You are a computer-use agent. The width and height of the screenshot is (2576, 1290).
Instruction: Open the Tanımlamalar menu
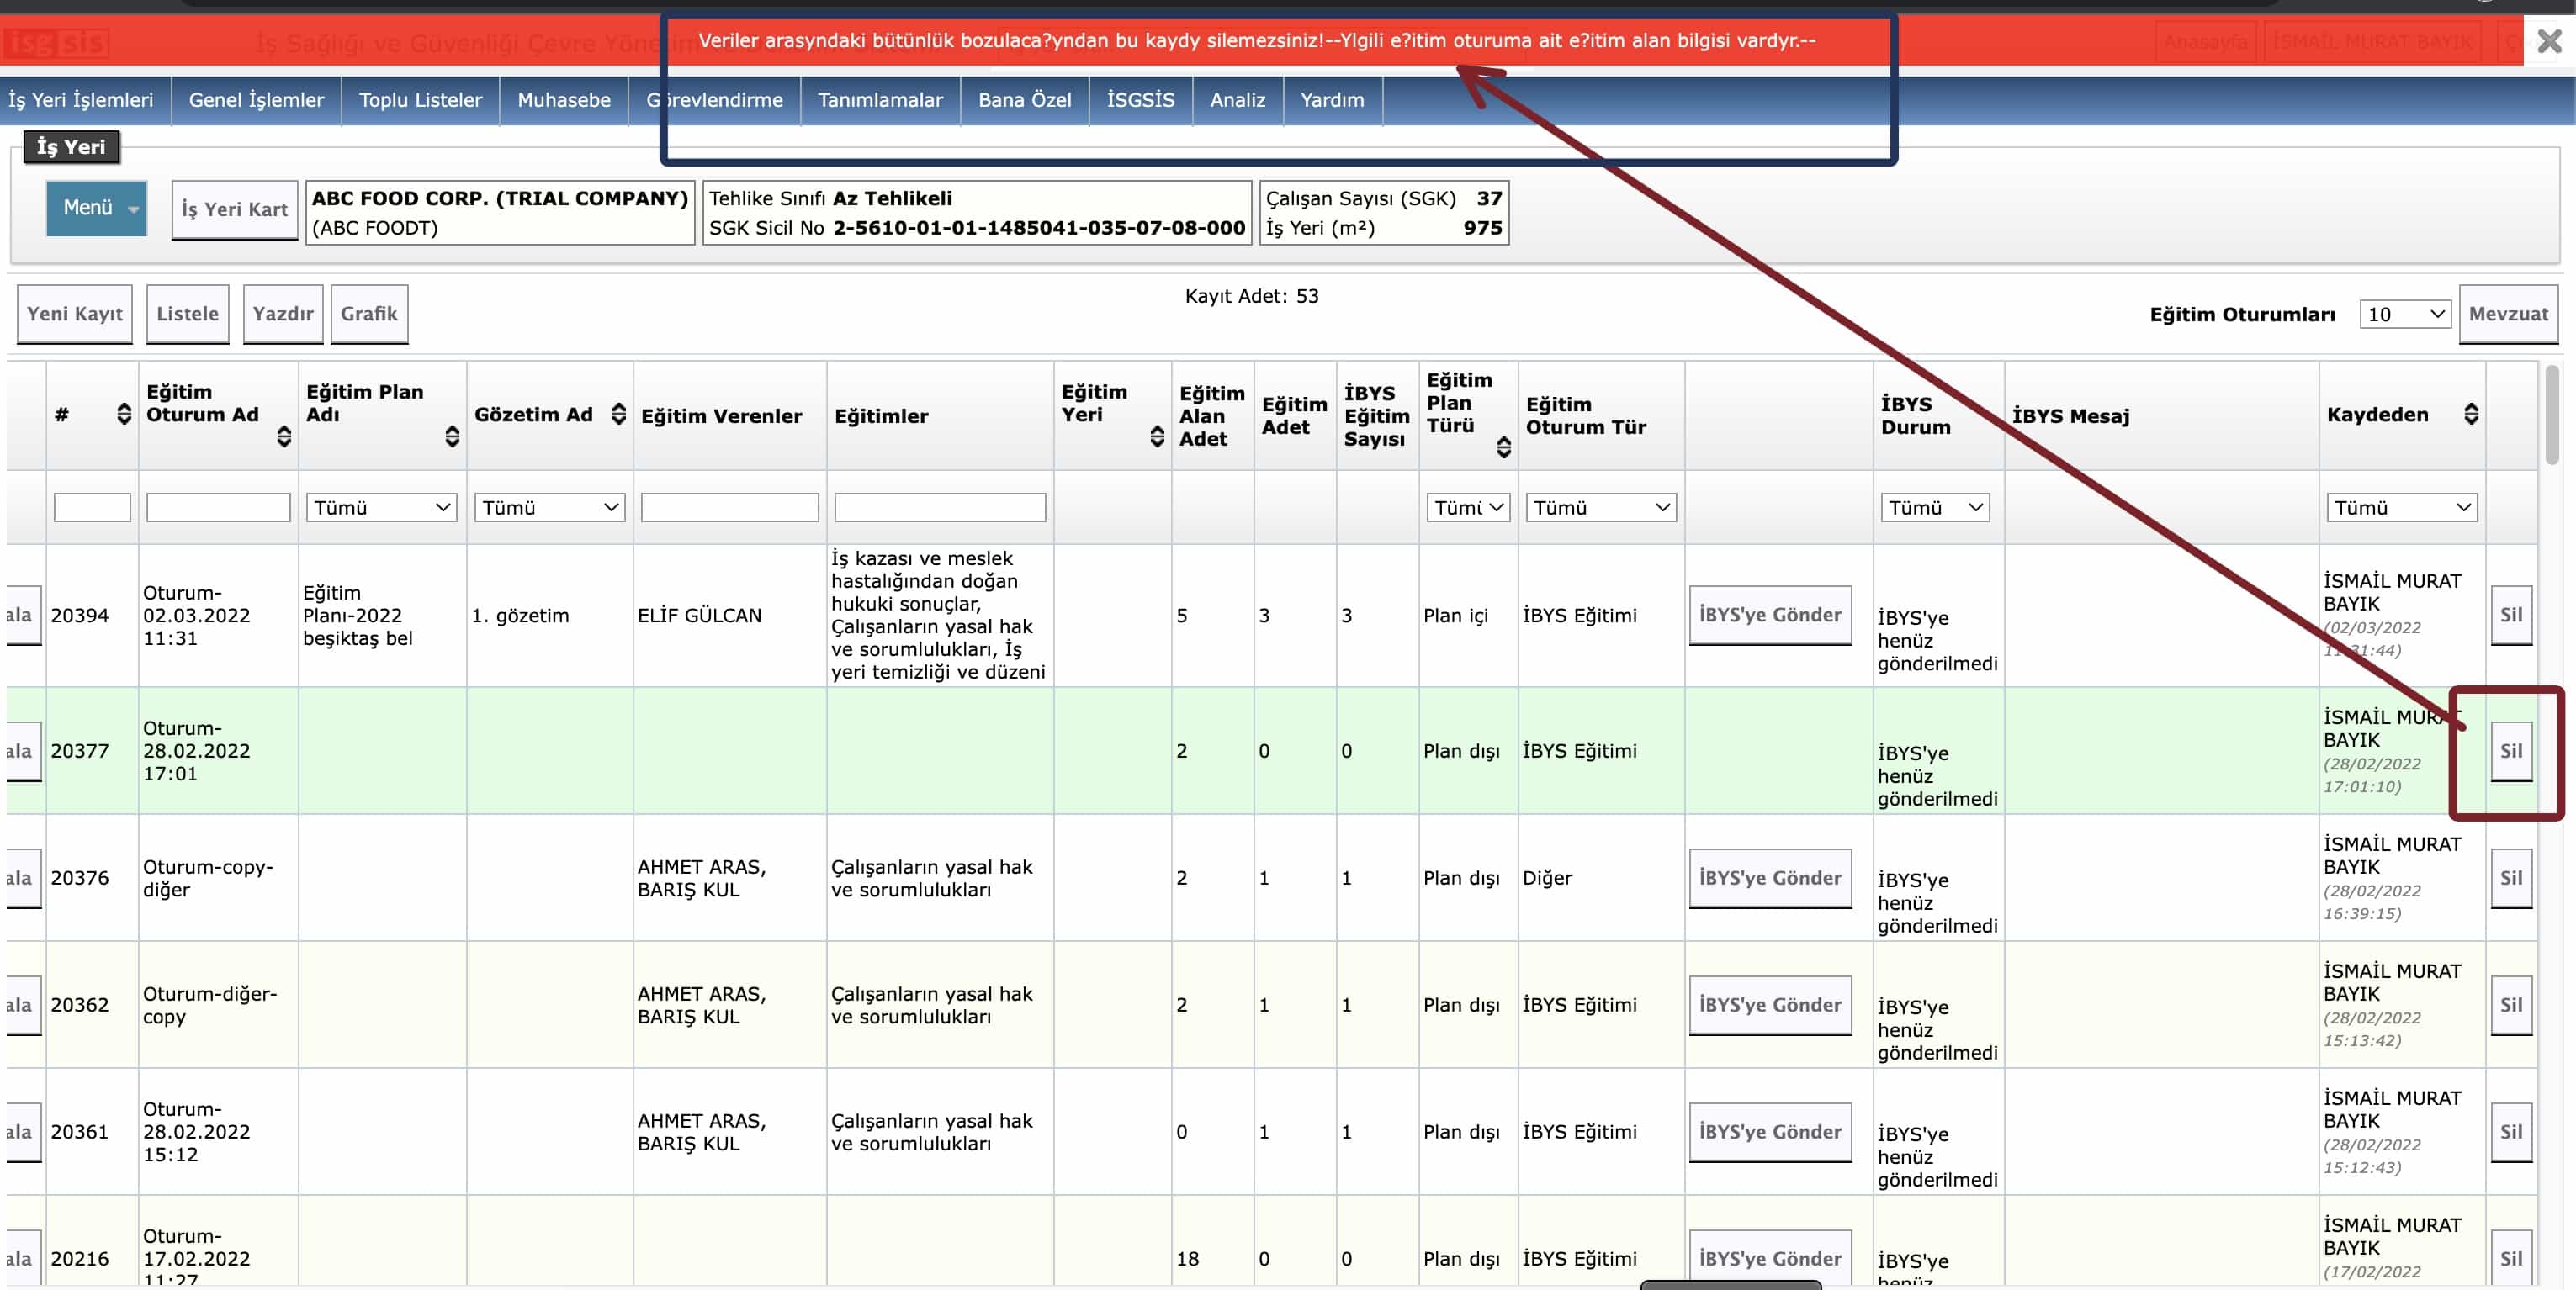(879, 100)
